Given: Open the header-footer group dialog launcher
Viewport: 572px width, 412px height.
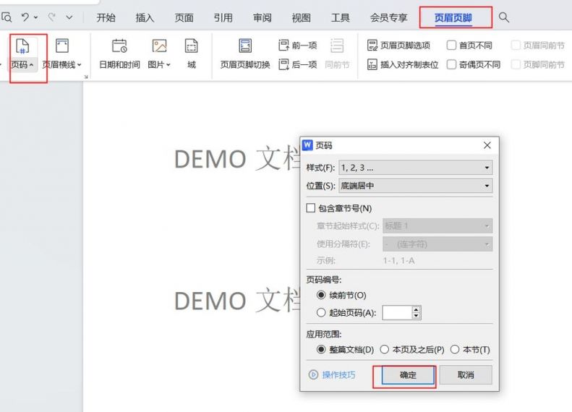Looking at the screenshot, I should (87, 77).
